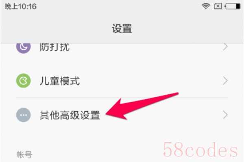Tap the 帐号 section header
The height and width of the screenshot is (162, 244).
pyautogui.click(x=24, y=154)
